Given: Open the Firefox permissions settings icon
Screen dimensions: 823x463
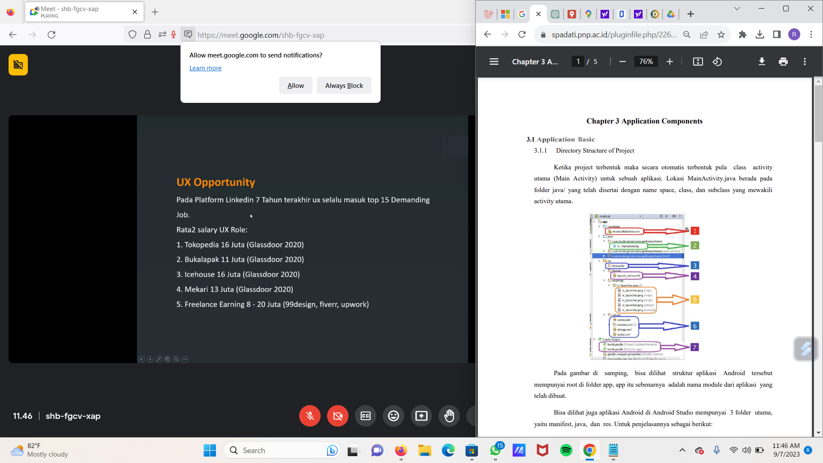Looking at the screenshot, I should [x=162, y=35].
